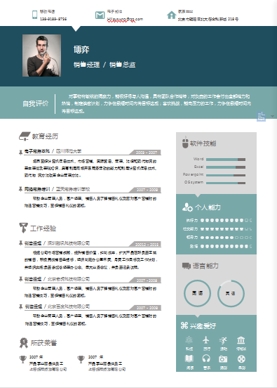
Task: Click the atom science hobby icon
Action: (189, 340)
